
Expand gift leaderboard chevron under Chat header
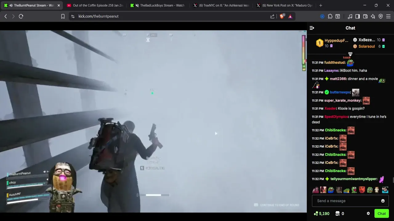coord(350,54)
